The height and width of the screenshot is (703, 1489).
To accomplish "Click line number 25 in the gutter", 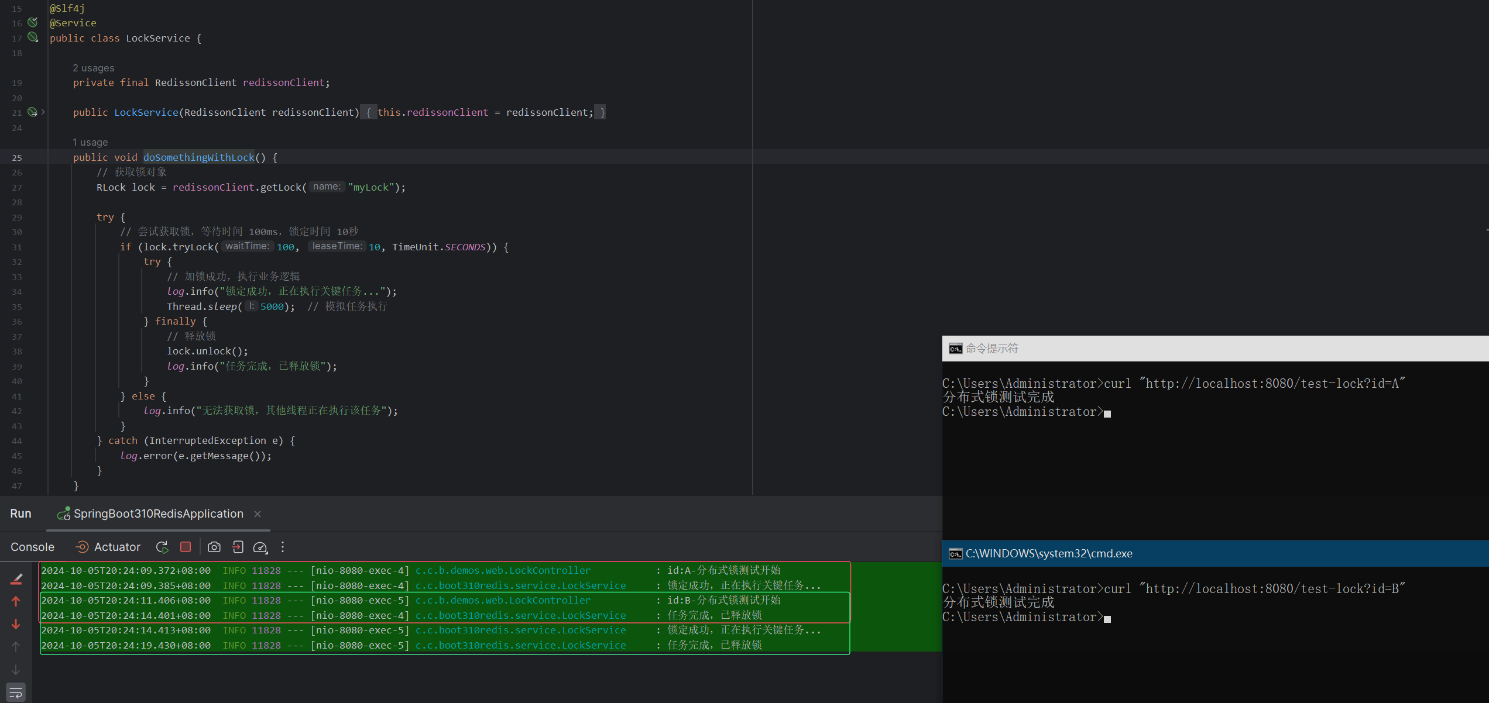I will pos(17,157).
